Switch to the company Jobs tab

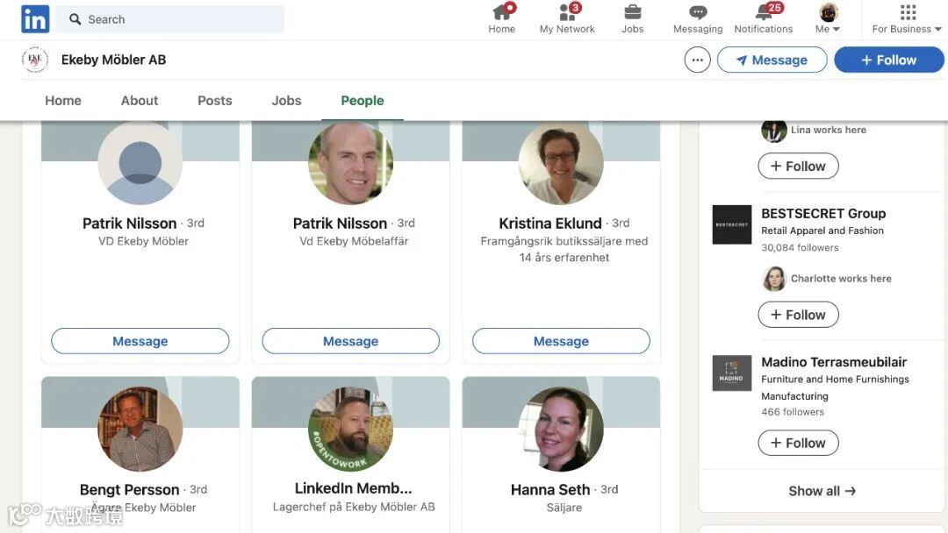pos(286,101)
